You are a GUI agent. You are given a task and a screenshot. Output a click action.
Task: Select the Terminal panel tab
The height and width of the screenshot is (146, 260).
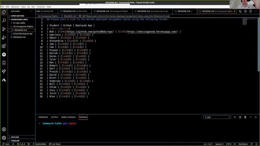pos(83,117)
